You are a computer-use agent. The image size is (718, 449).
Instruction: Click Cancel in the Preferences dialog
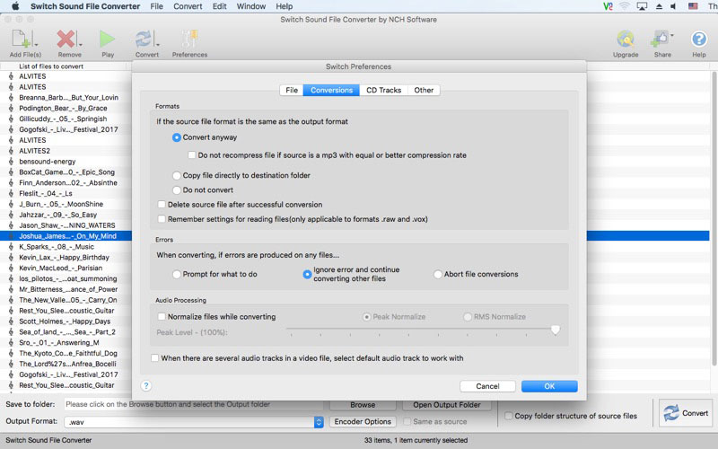[487, 386]
